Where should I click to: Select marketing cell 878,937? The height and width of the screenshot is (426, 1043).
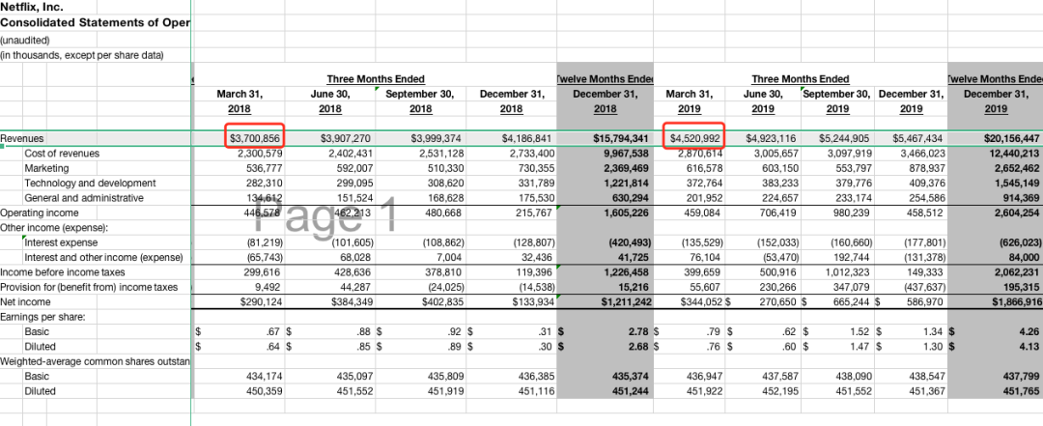[x=925, y=168]
